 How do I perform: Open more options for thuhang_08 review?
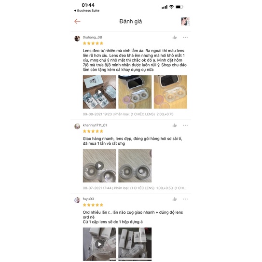click(185, 38)
